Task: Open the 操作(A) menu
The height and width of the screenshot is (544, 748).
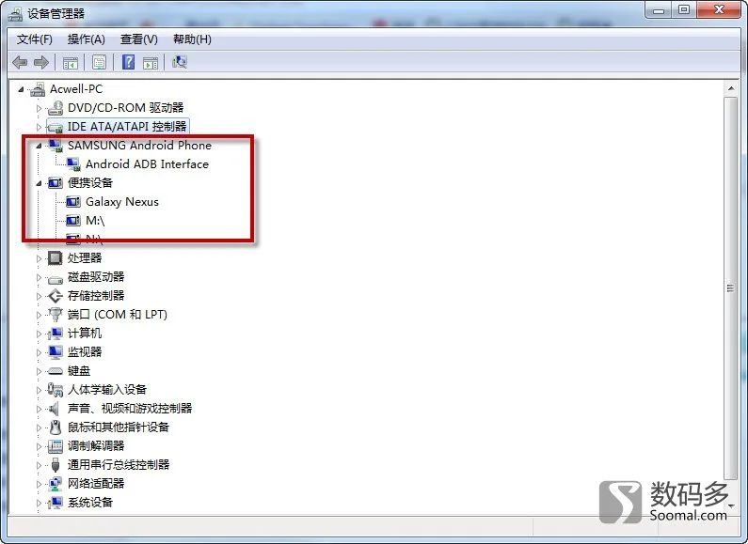Action: [x=87, y=39]
